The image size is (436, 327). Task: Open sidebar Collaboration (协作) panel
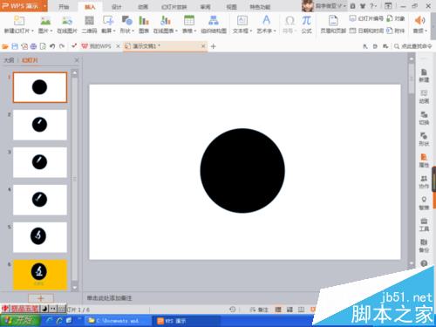click(x=424, y=181)
